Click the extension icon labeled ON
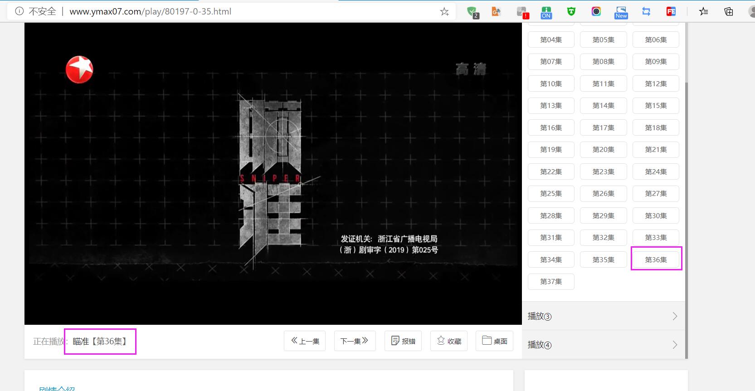 point(546,12)
